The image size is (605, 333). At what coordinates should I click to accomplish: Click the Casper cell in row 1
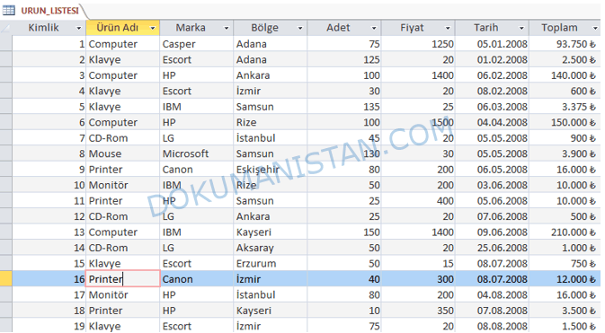click(196, 44)
